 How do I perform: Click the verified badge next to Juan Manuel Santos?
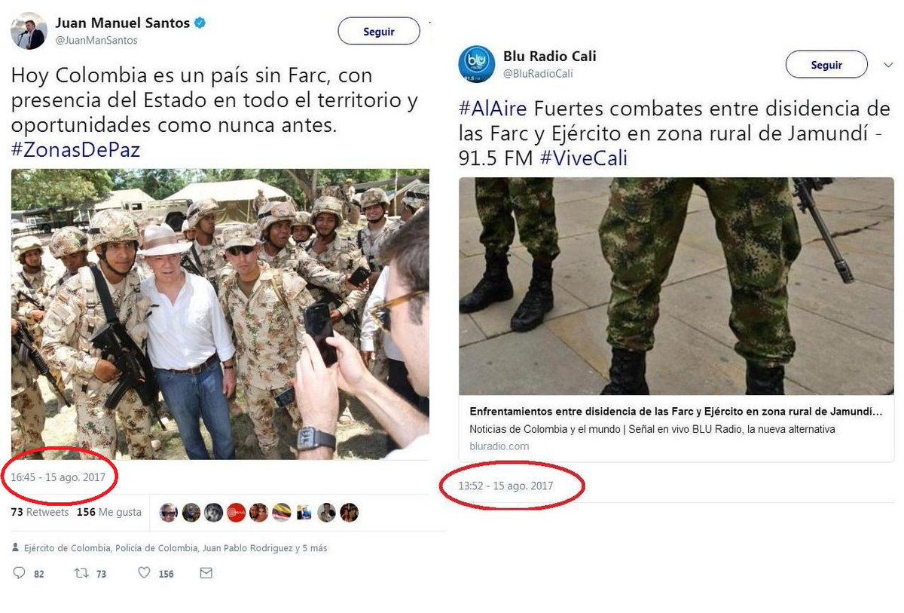point(200,23)
